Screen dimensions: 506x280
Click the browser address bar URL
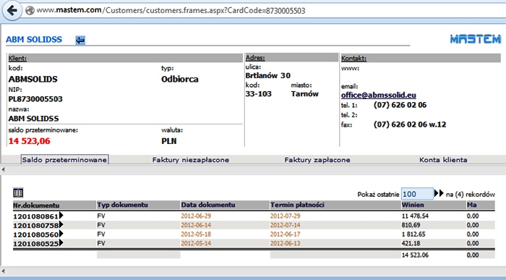tap(171, 11)
